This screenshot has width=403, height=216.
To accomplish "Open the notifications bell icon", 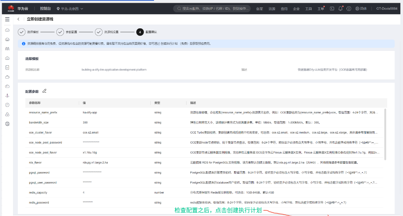I will point(340,9).
